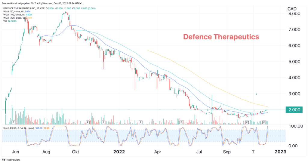
Task: Click the WMA 100 value 1.809
Action: 29,15
